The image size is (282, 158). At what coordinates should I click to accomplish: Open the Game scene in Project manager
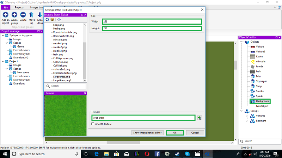click(x=20, y=46)
